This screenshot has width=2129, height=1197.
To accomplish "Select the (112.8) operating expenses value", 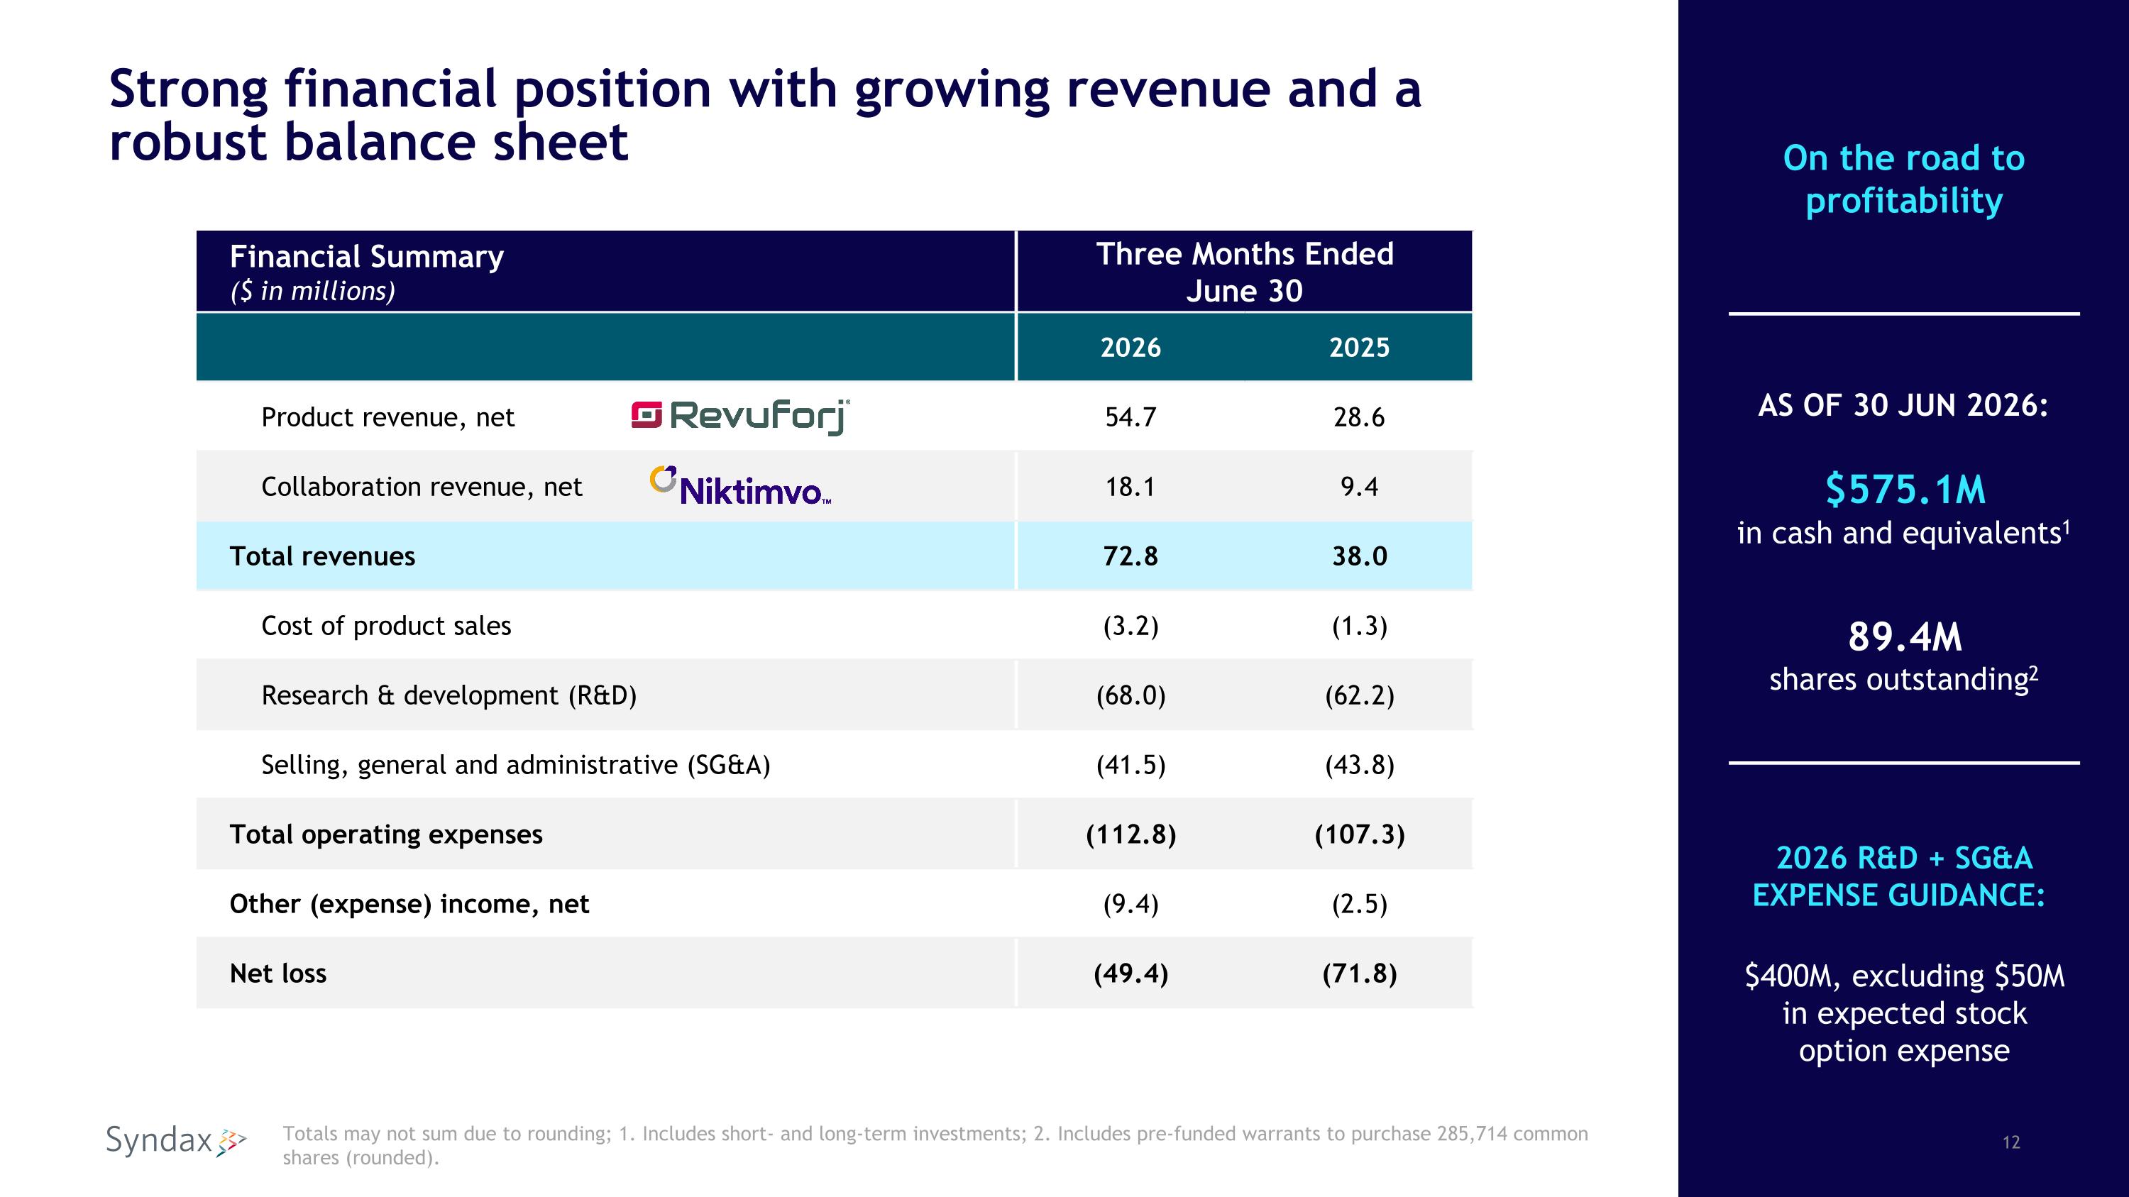I will (x=1130, y=834).
